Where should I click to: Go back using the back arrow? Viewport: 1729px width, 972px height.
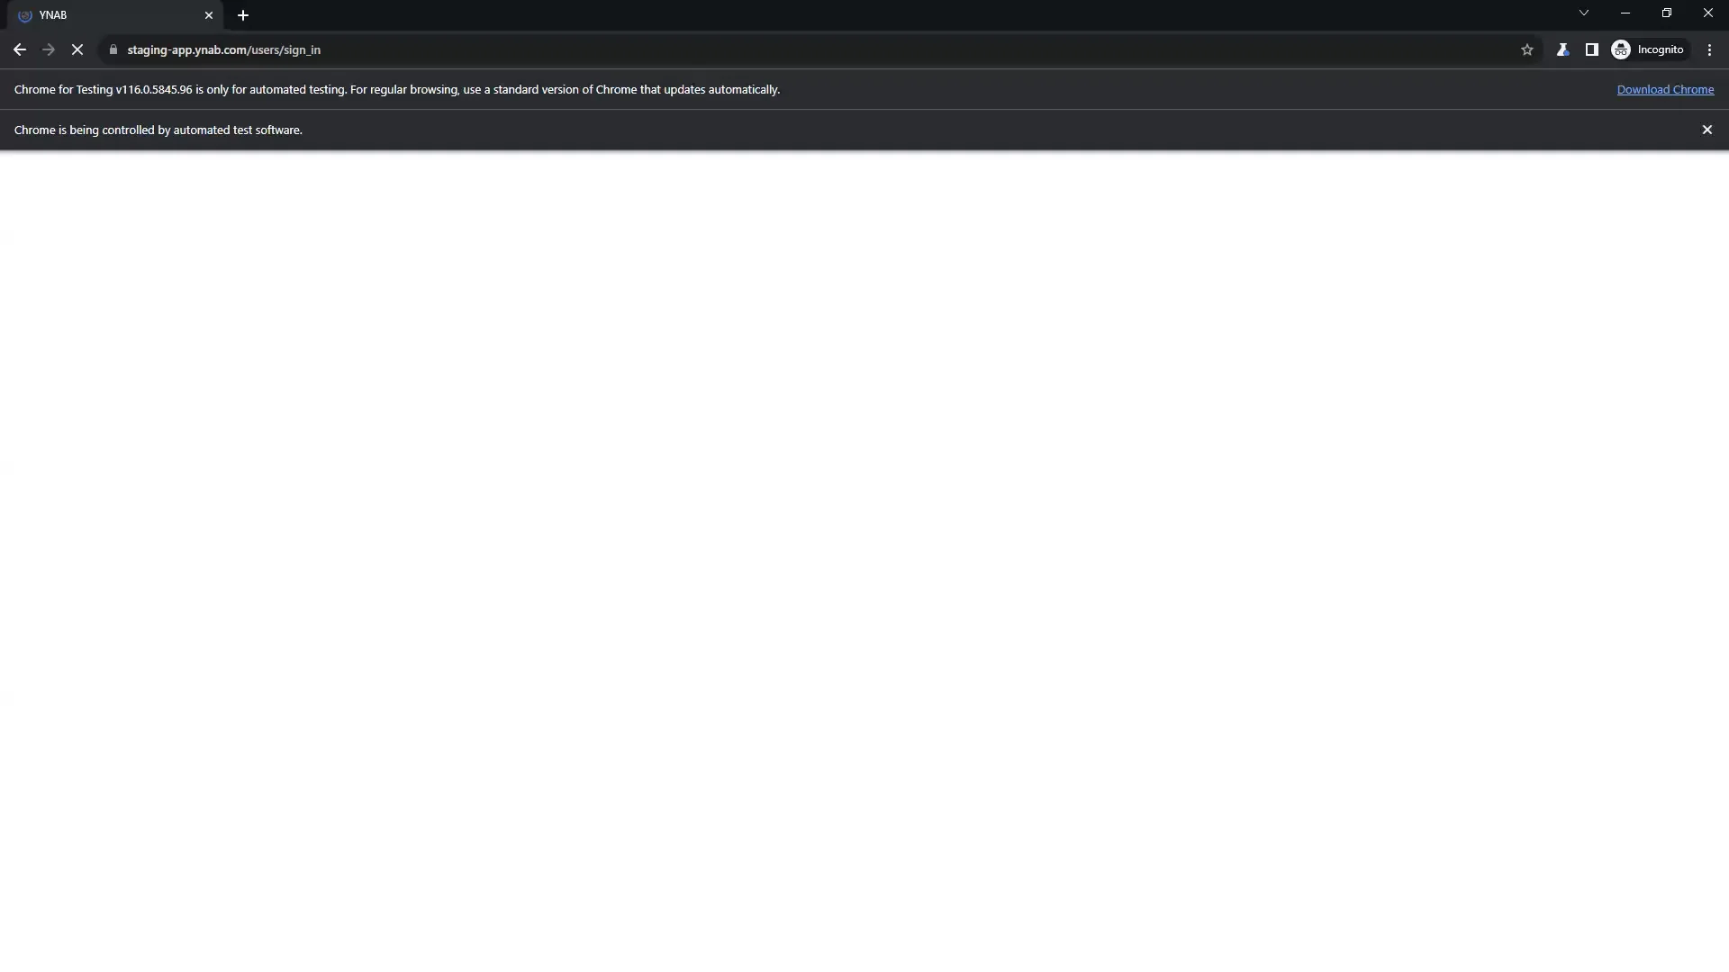(x=20, y=50)
